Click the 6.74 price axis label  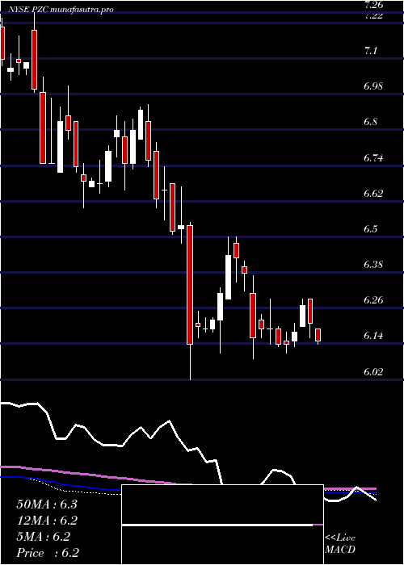coord(373,157)
